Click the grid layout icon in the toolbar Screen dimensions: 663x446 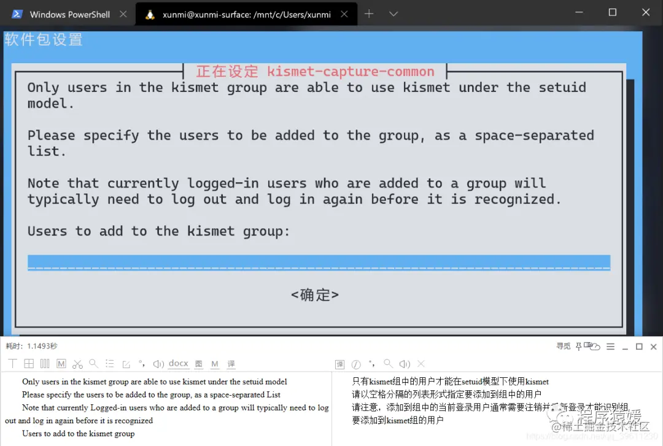(x=28, y=363)
